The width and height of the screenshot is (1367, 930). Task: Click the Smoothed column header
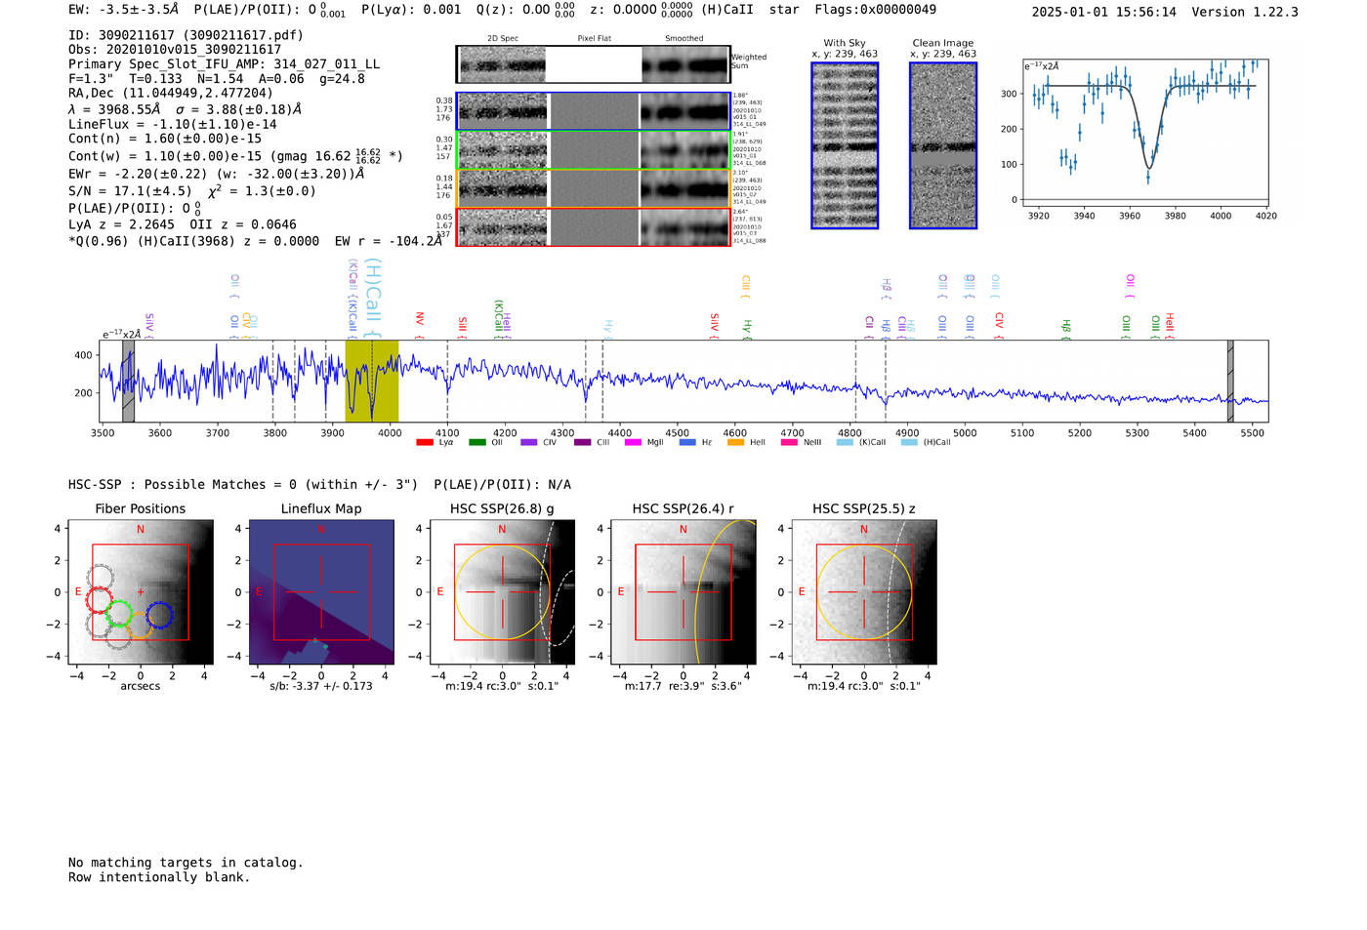[x=684, y=39]
